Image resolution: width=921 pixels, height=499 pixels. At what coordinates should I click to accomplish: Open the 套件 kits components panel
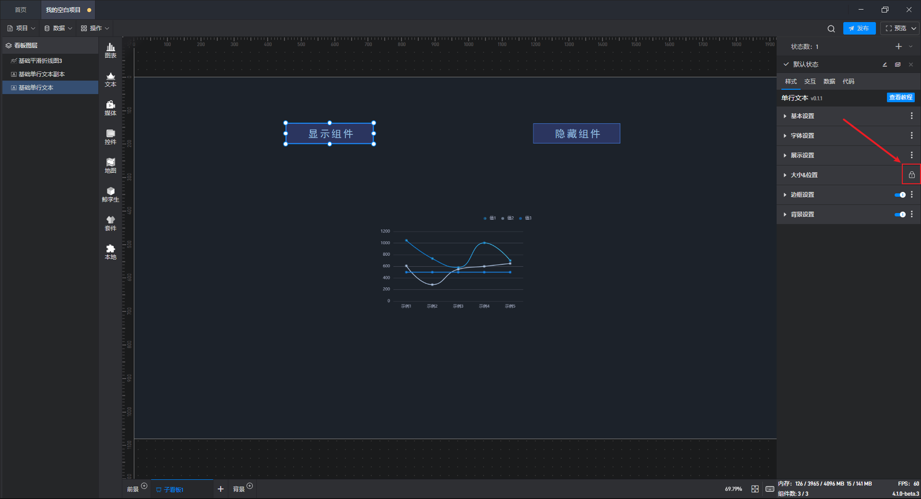pos(110,223)
